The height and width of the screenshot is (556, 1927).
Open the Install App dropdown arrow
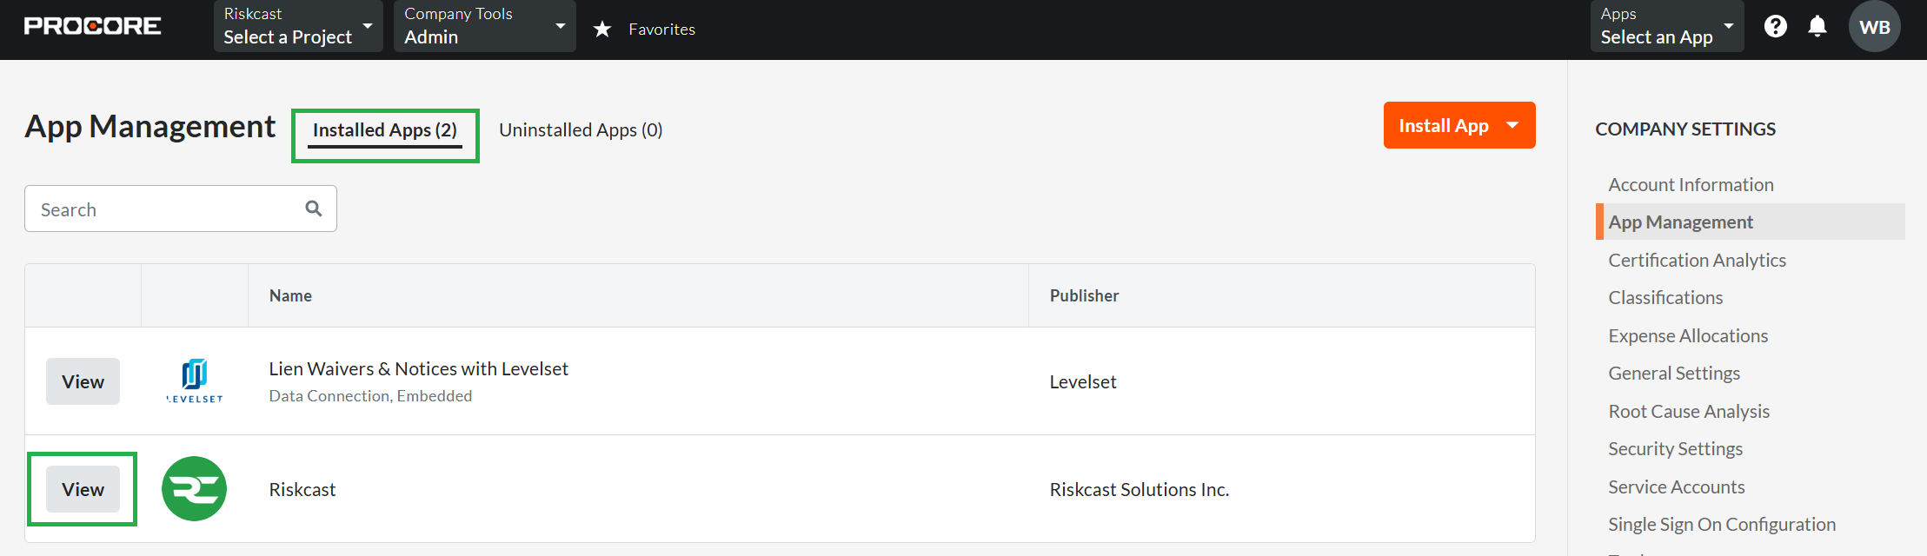pyautogui.click(x=1513, y=125)
